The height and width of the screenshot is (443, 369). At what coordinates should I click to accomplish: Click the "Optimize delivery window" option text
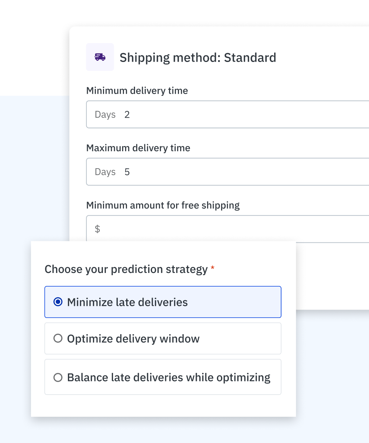click(x=133, y=339)
